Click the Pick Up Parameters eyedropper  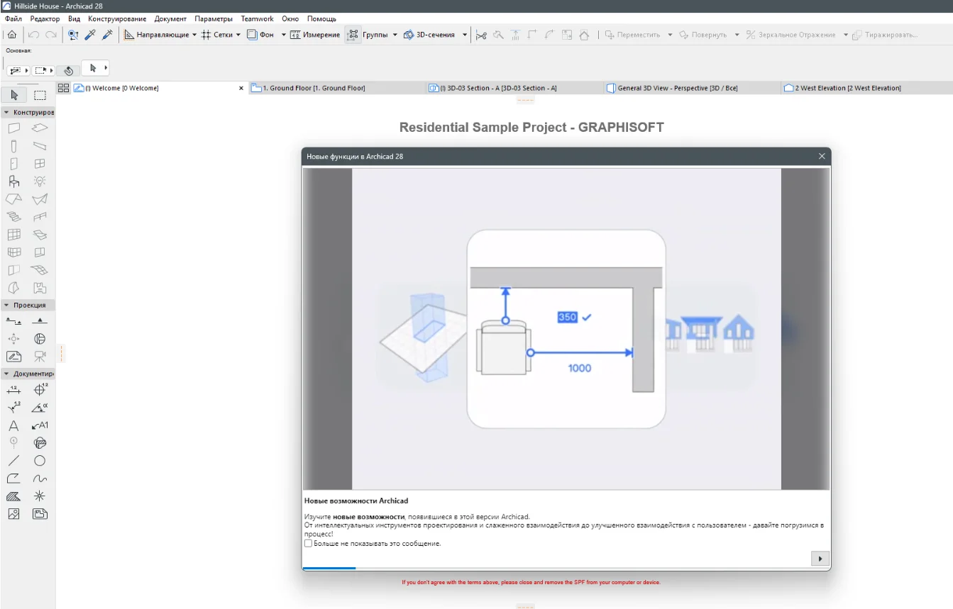90,34
